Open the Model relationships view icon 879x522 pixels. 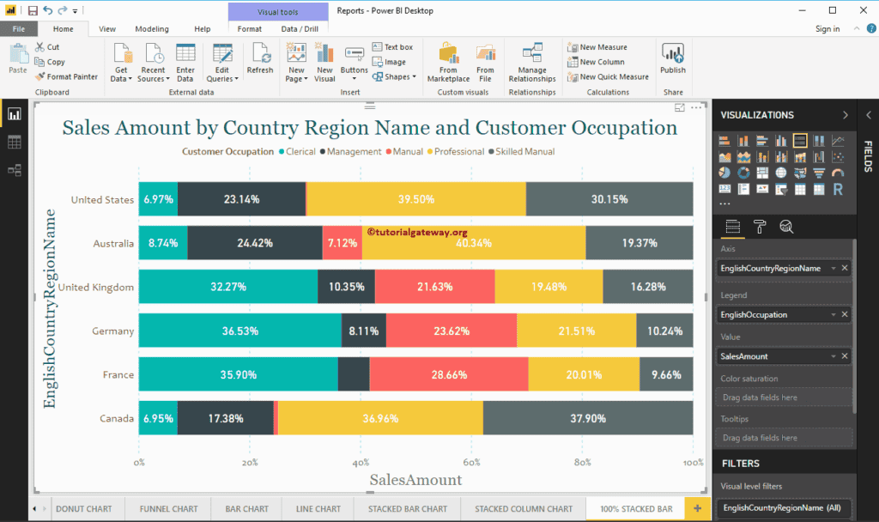tap(15, 170)
